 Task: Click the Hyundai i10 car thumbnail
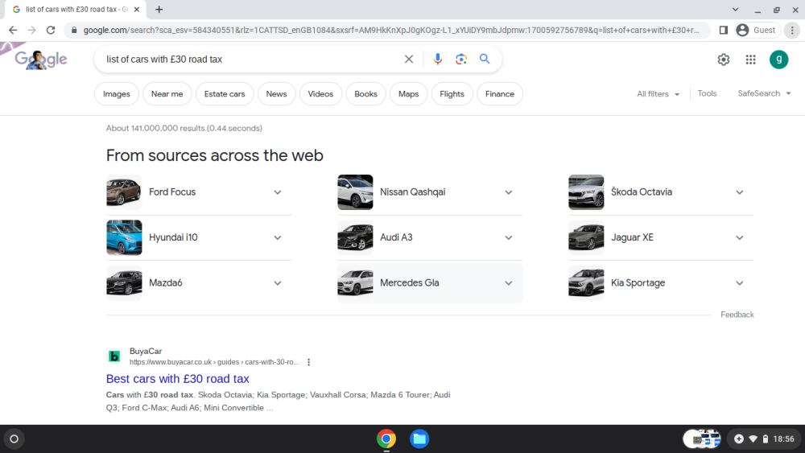point(124,237)
